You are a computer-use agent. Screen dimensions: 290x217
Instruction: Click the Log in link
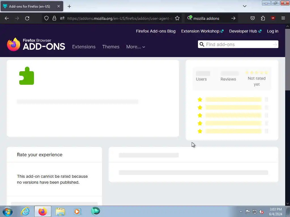point(273,31)
